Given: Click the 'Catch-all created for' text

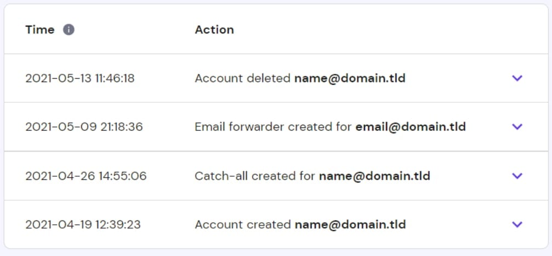Looking at the screenshot, I should (255, 176).
